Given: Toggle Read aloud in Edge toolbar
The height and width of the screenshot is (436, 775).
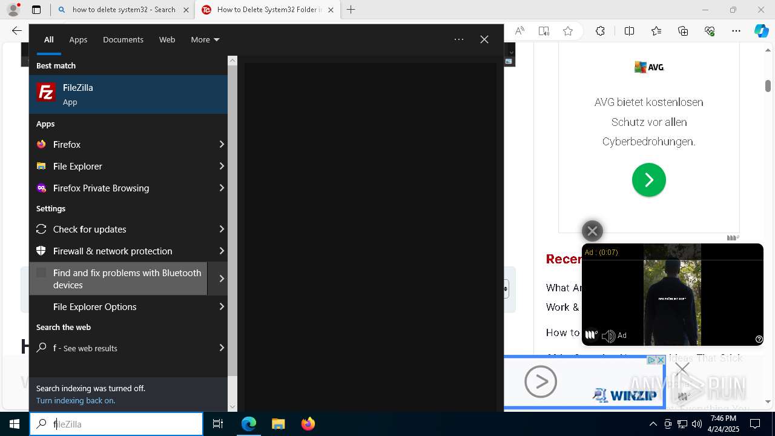Looking at the screenshot, I should tap(519, 31).
